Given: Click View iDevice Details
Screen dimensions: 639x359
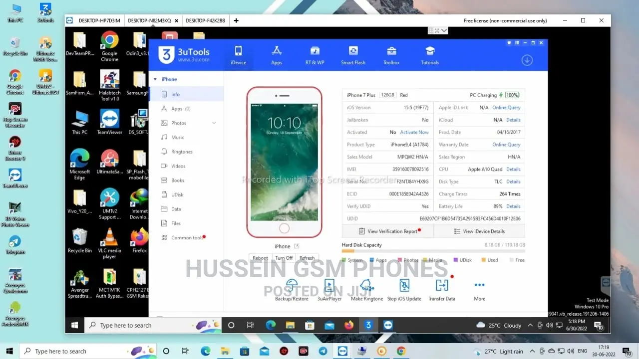Looking at the screenshot, I should click(479, 231).
